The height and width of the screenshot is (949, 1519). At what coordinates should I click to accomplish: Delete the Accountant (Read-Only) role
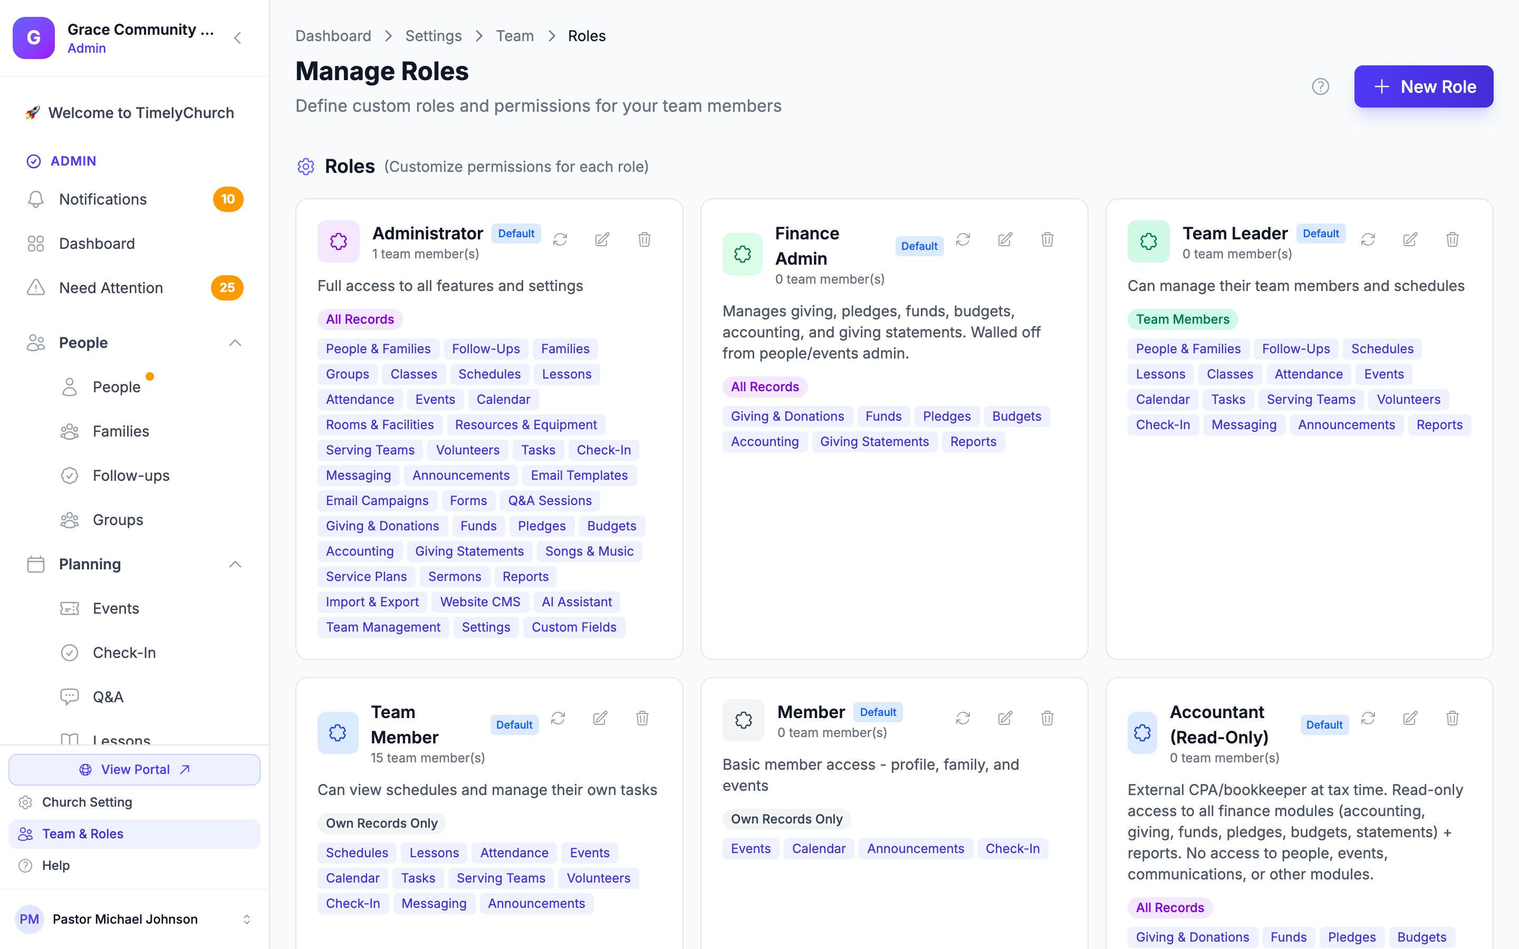[x=1452, y=718]
